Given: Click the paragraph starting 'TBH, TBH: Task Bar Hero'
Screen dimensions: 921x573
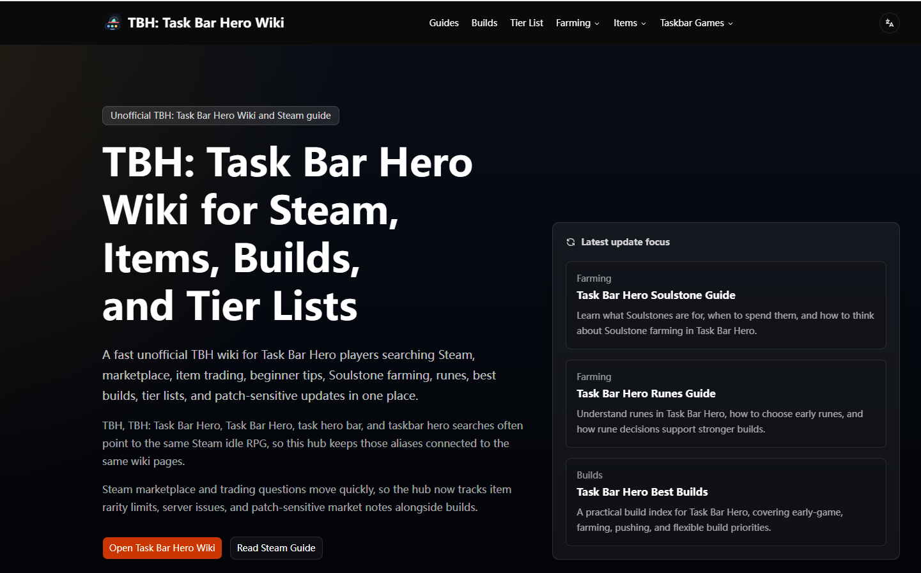Looking at the screenshot, I should (313, 443).
